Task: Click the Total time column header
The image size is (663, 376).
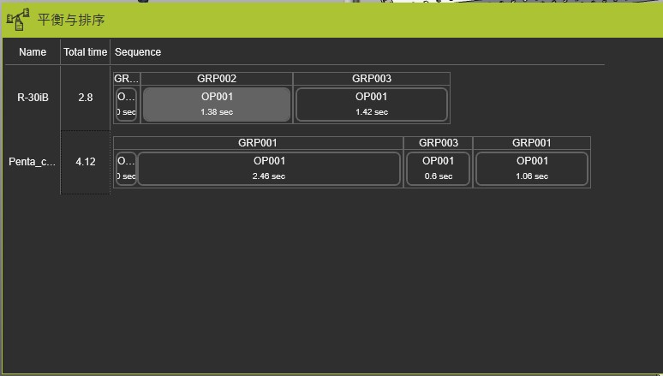Action: pos(86,52)
